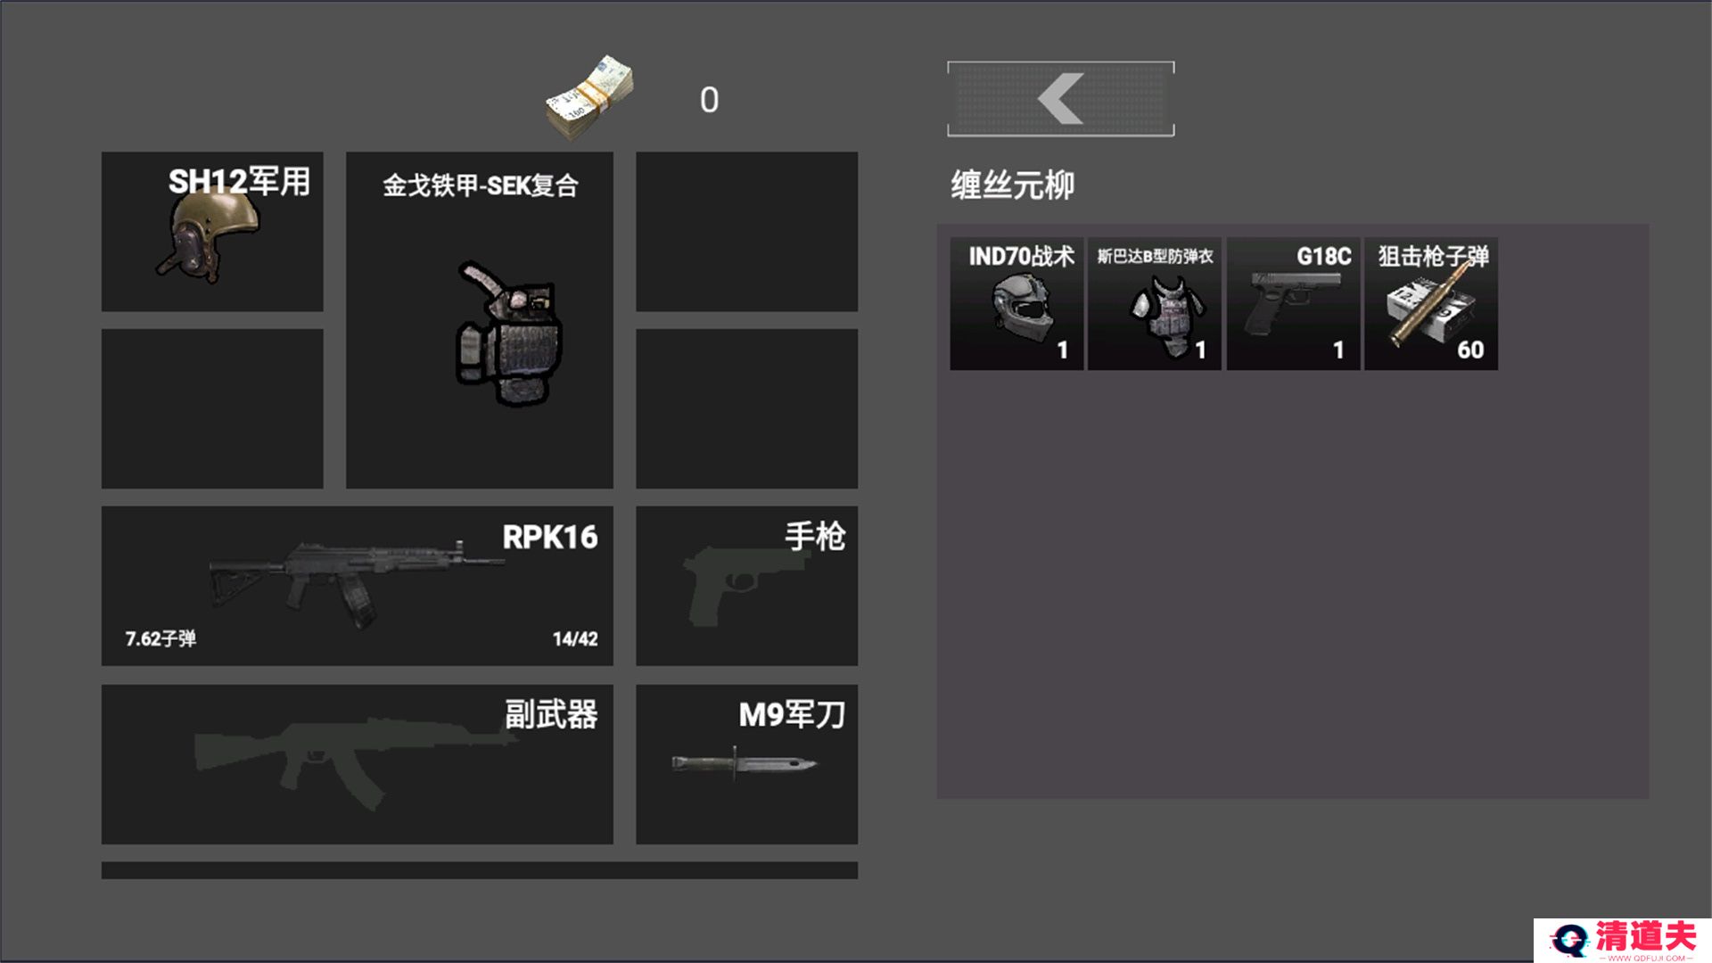The height and width of the screenshot is (963, 1712).
Task: Pick up the G18C pistol
Action: point(1294,303)
